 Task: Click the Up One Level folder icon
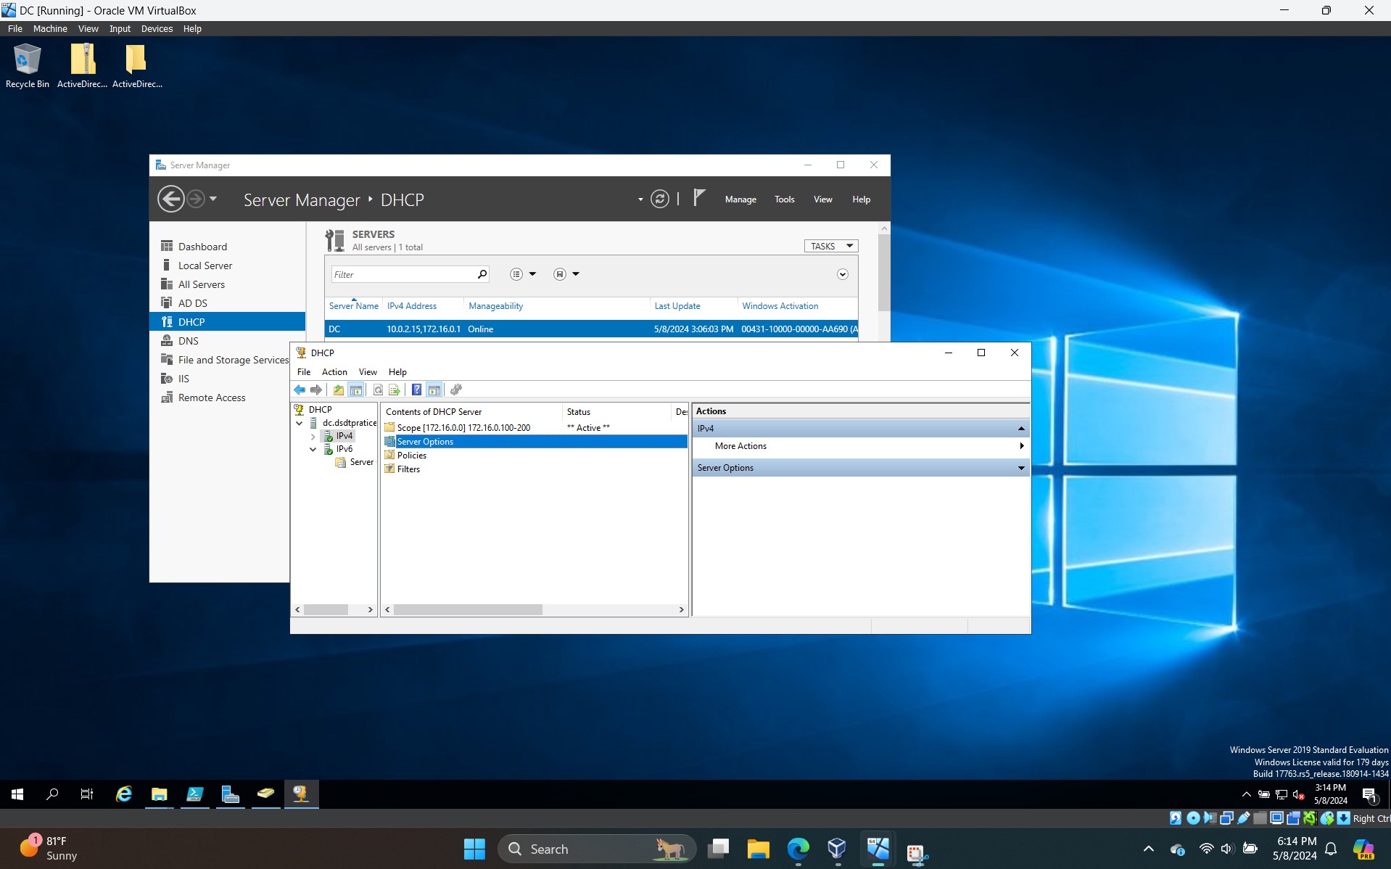339,390
